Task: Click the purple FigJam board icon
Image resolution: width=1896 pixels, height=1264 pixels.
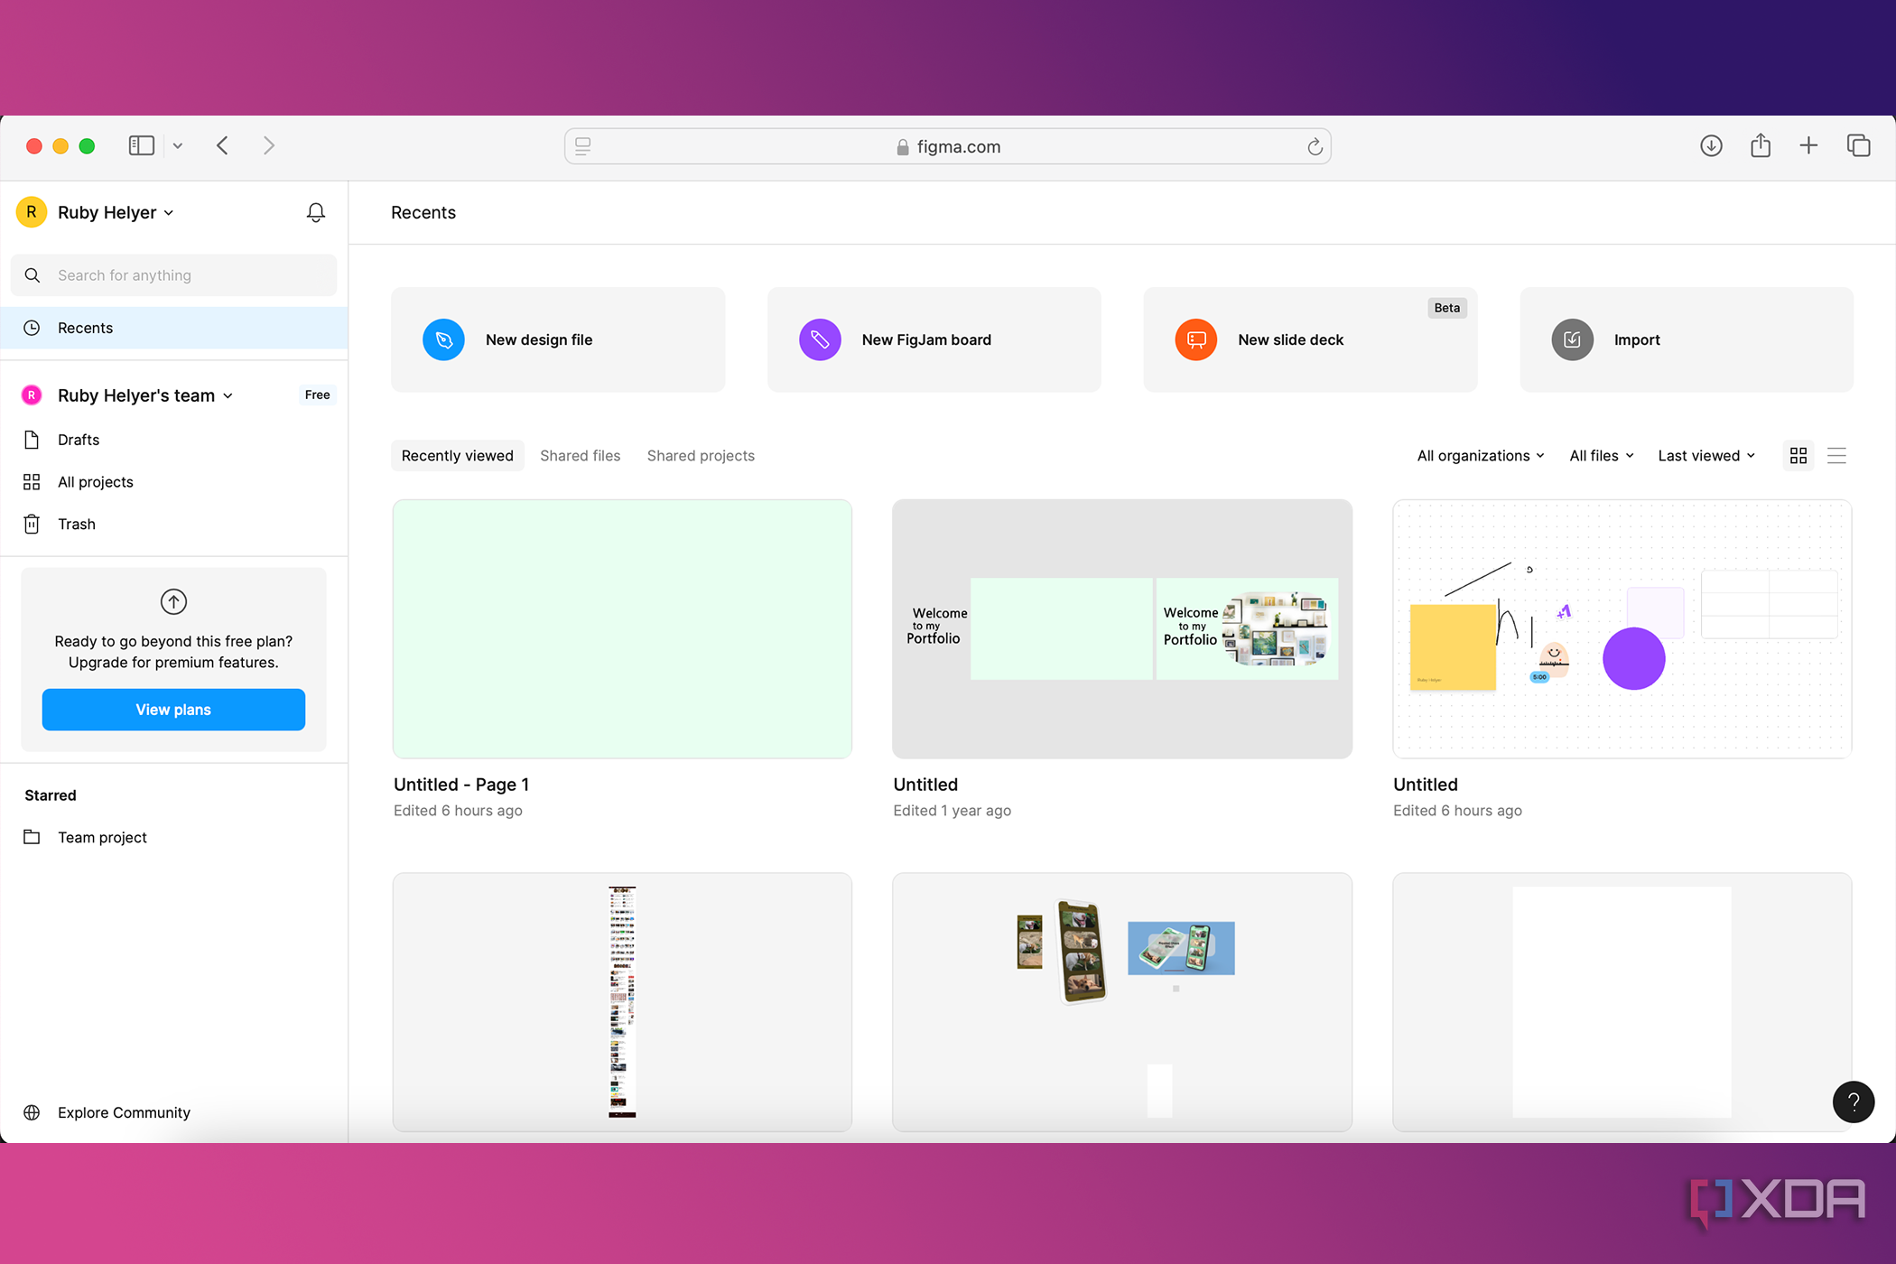Action: click(820, 340)
